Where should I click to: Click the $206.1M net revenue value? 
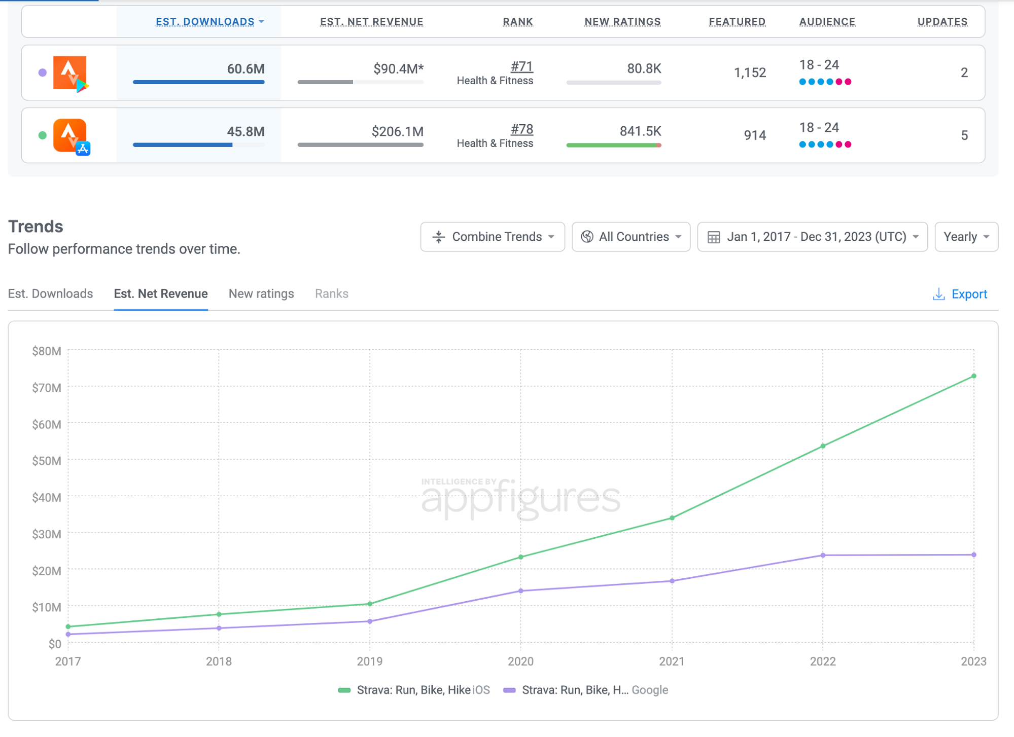point(398,132)
